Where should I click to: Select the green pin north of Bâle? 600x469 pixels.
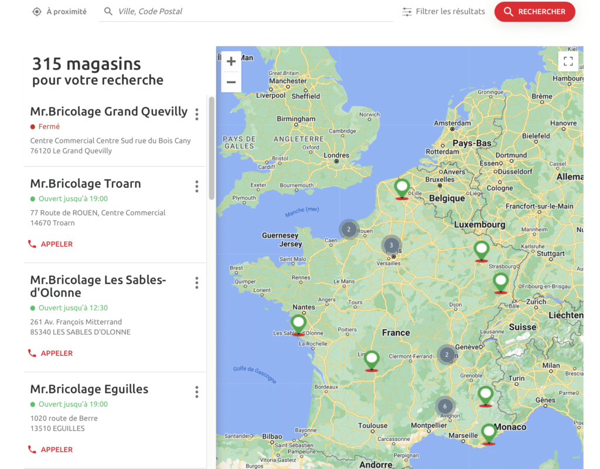(500, 282)
